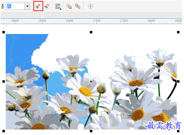Click the ruler mark labeled 18500

(42, 21)
